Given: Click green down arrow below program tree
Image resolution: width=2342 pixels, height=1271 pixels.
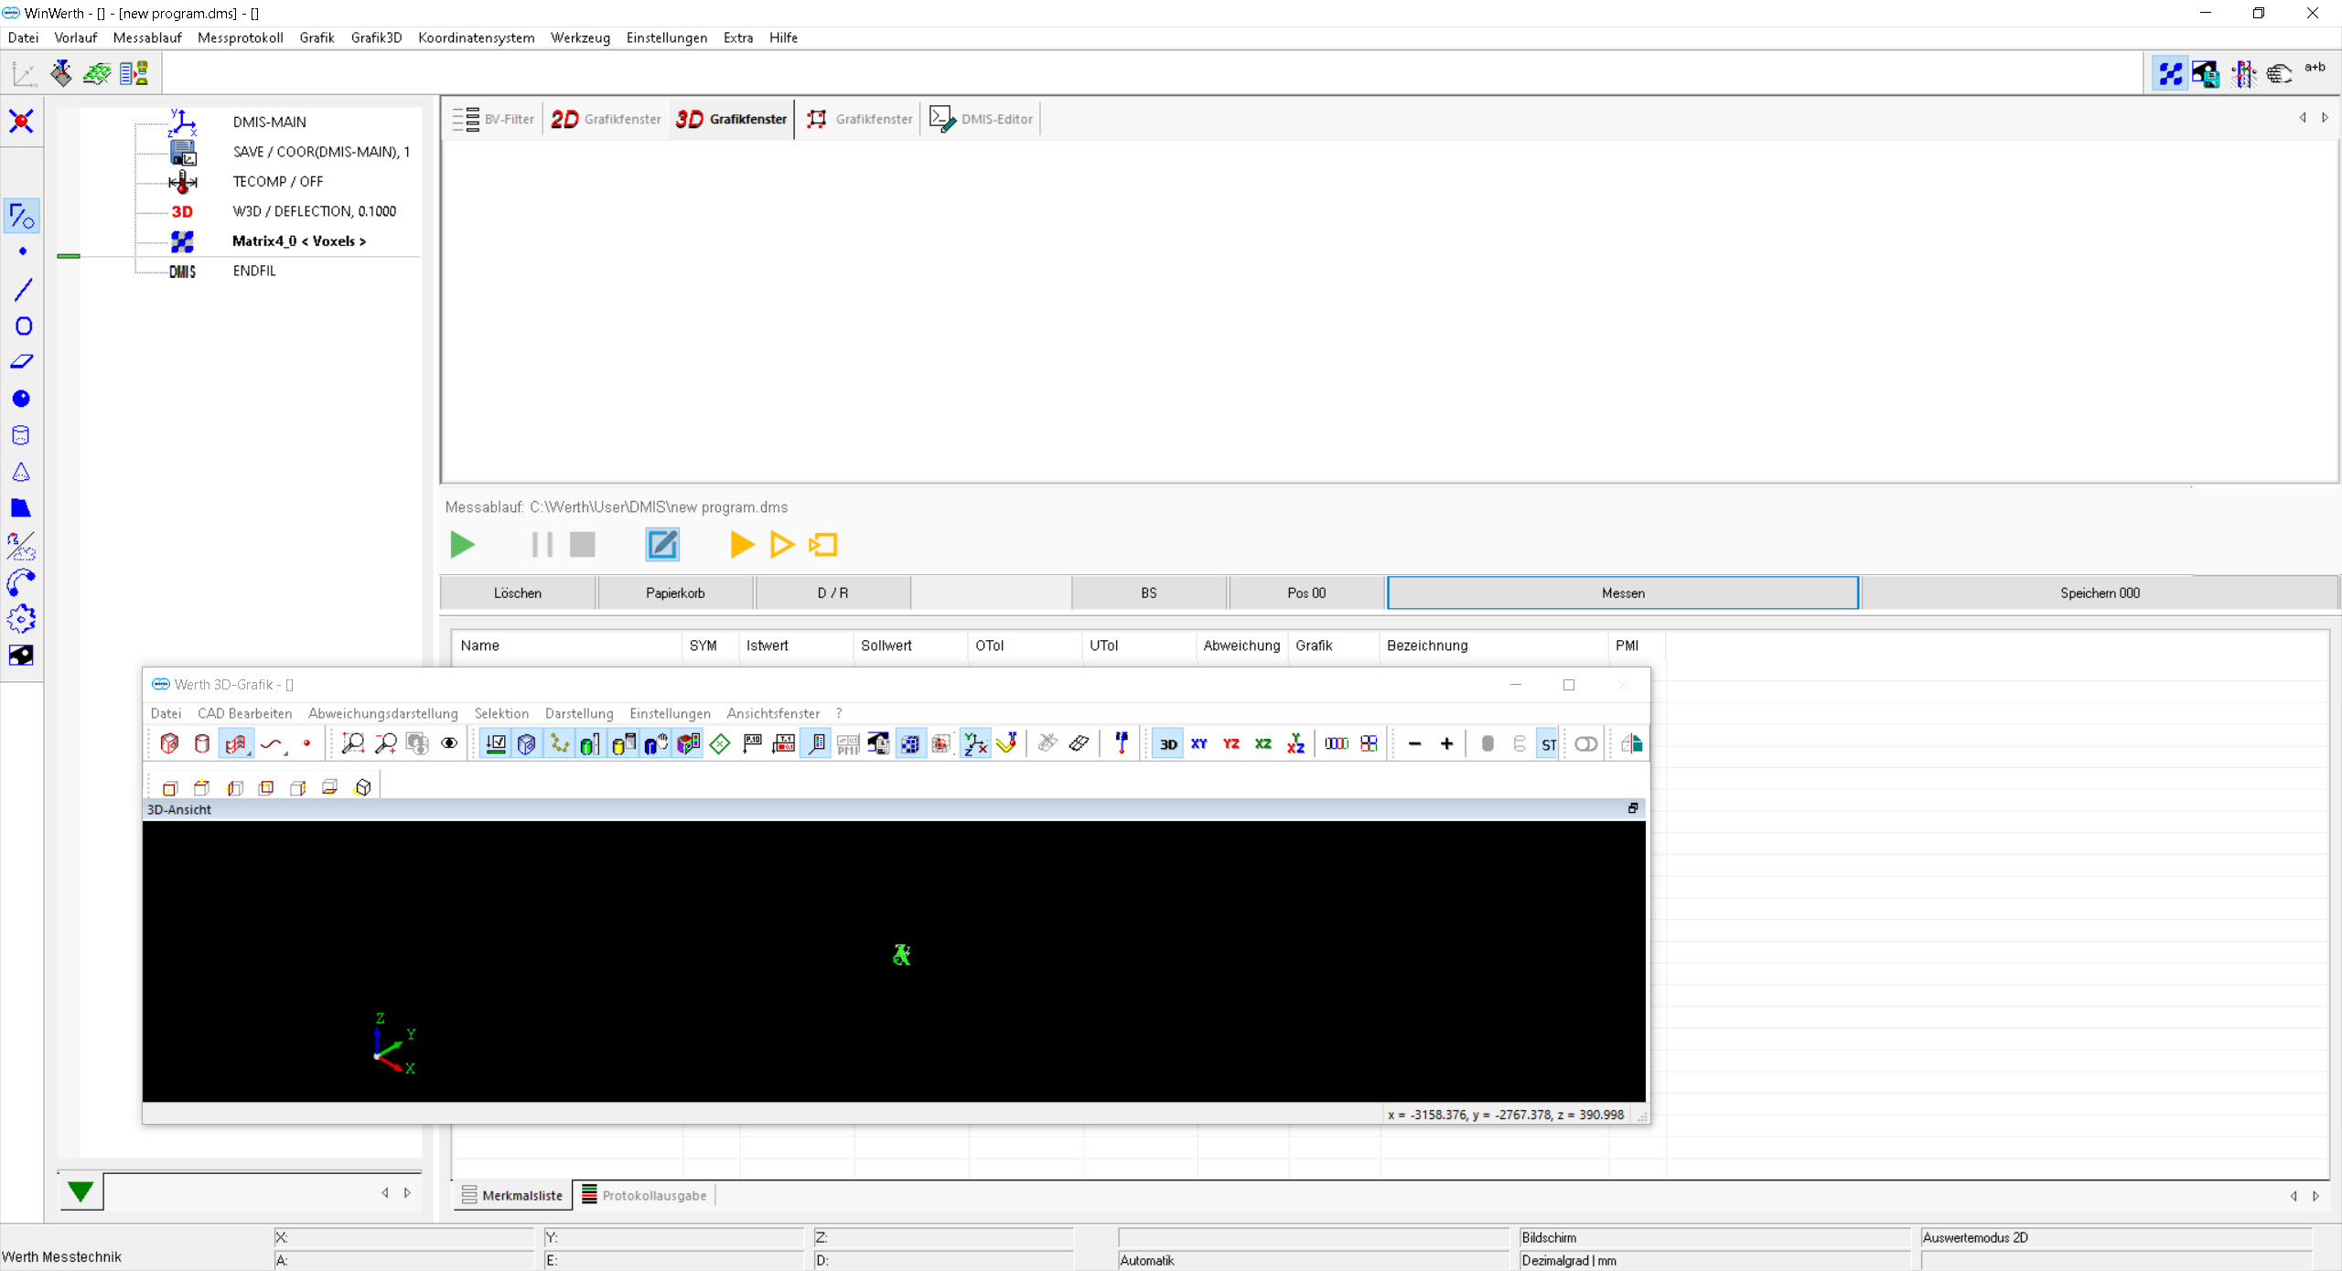Looking at the screenshot, I should coord(81,1191).
